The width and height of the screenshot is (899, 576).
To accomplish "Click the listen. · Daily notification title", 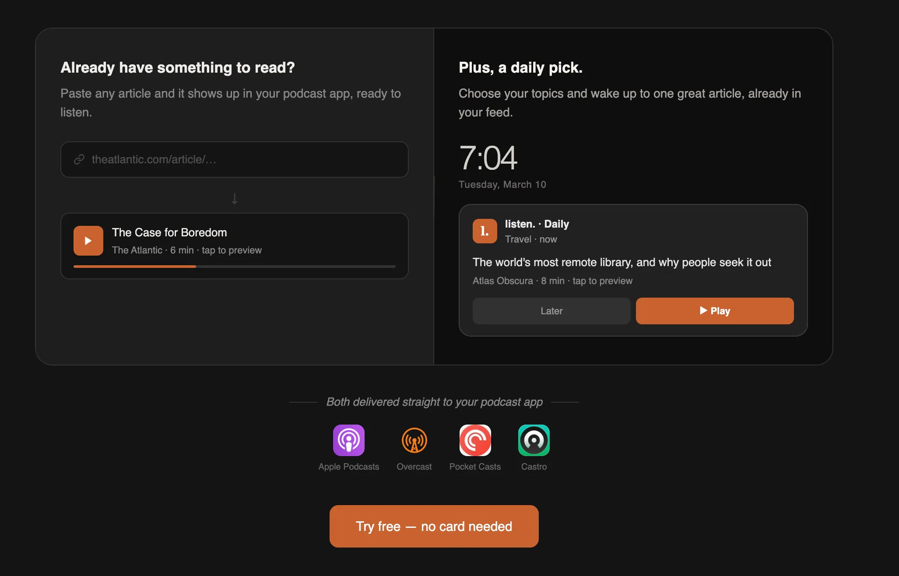I will click(537, 224).
